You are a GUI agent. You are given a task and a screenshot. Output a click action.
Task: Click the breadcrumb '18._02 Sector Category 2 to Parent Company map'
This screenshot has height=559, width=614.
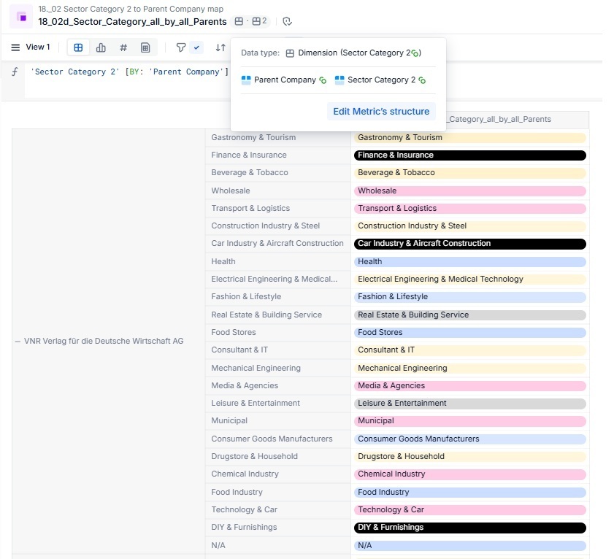(131, 9)
